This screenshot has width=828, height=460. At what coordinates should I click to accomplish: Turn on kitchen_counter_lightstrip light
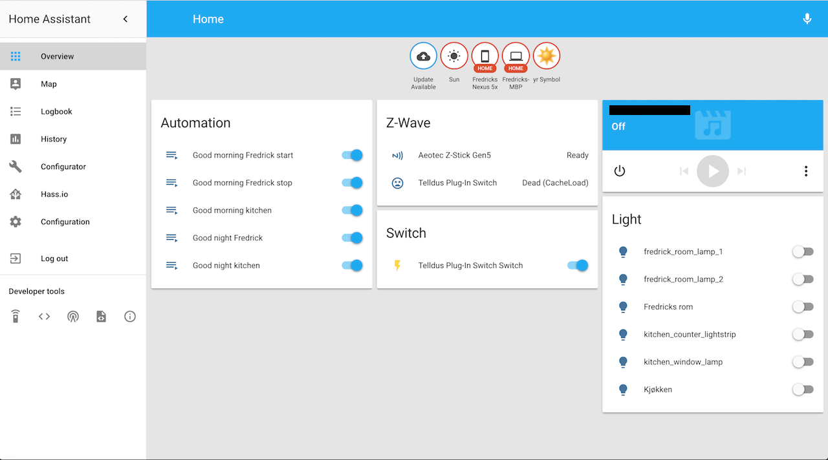803,334
